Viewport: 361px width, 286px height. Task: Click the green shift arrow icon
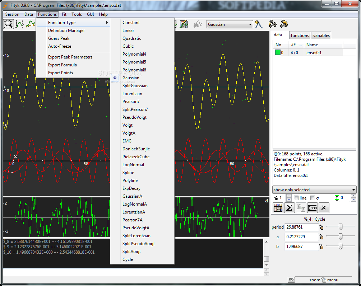pyautogui.click(x=337, y=198)
